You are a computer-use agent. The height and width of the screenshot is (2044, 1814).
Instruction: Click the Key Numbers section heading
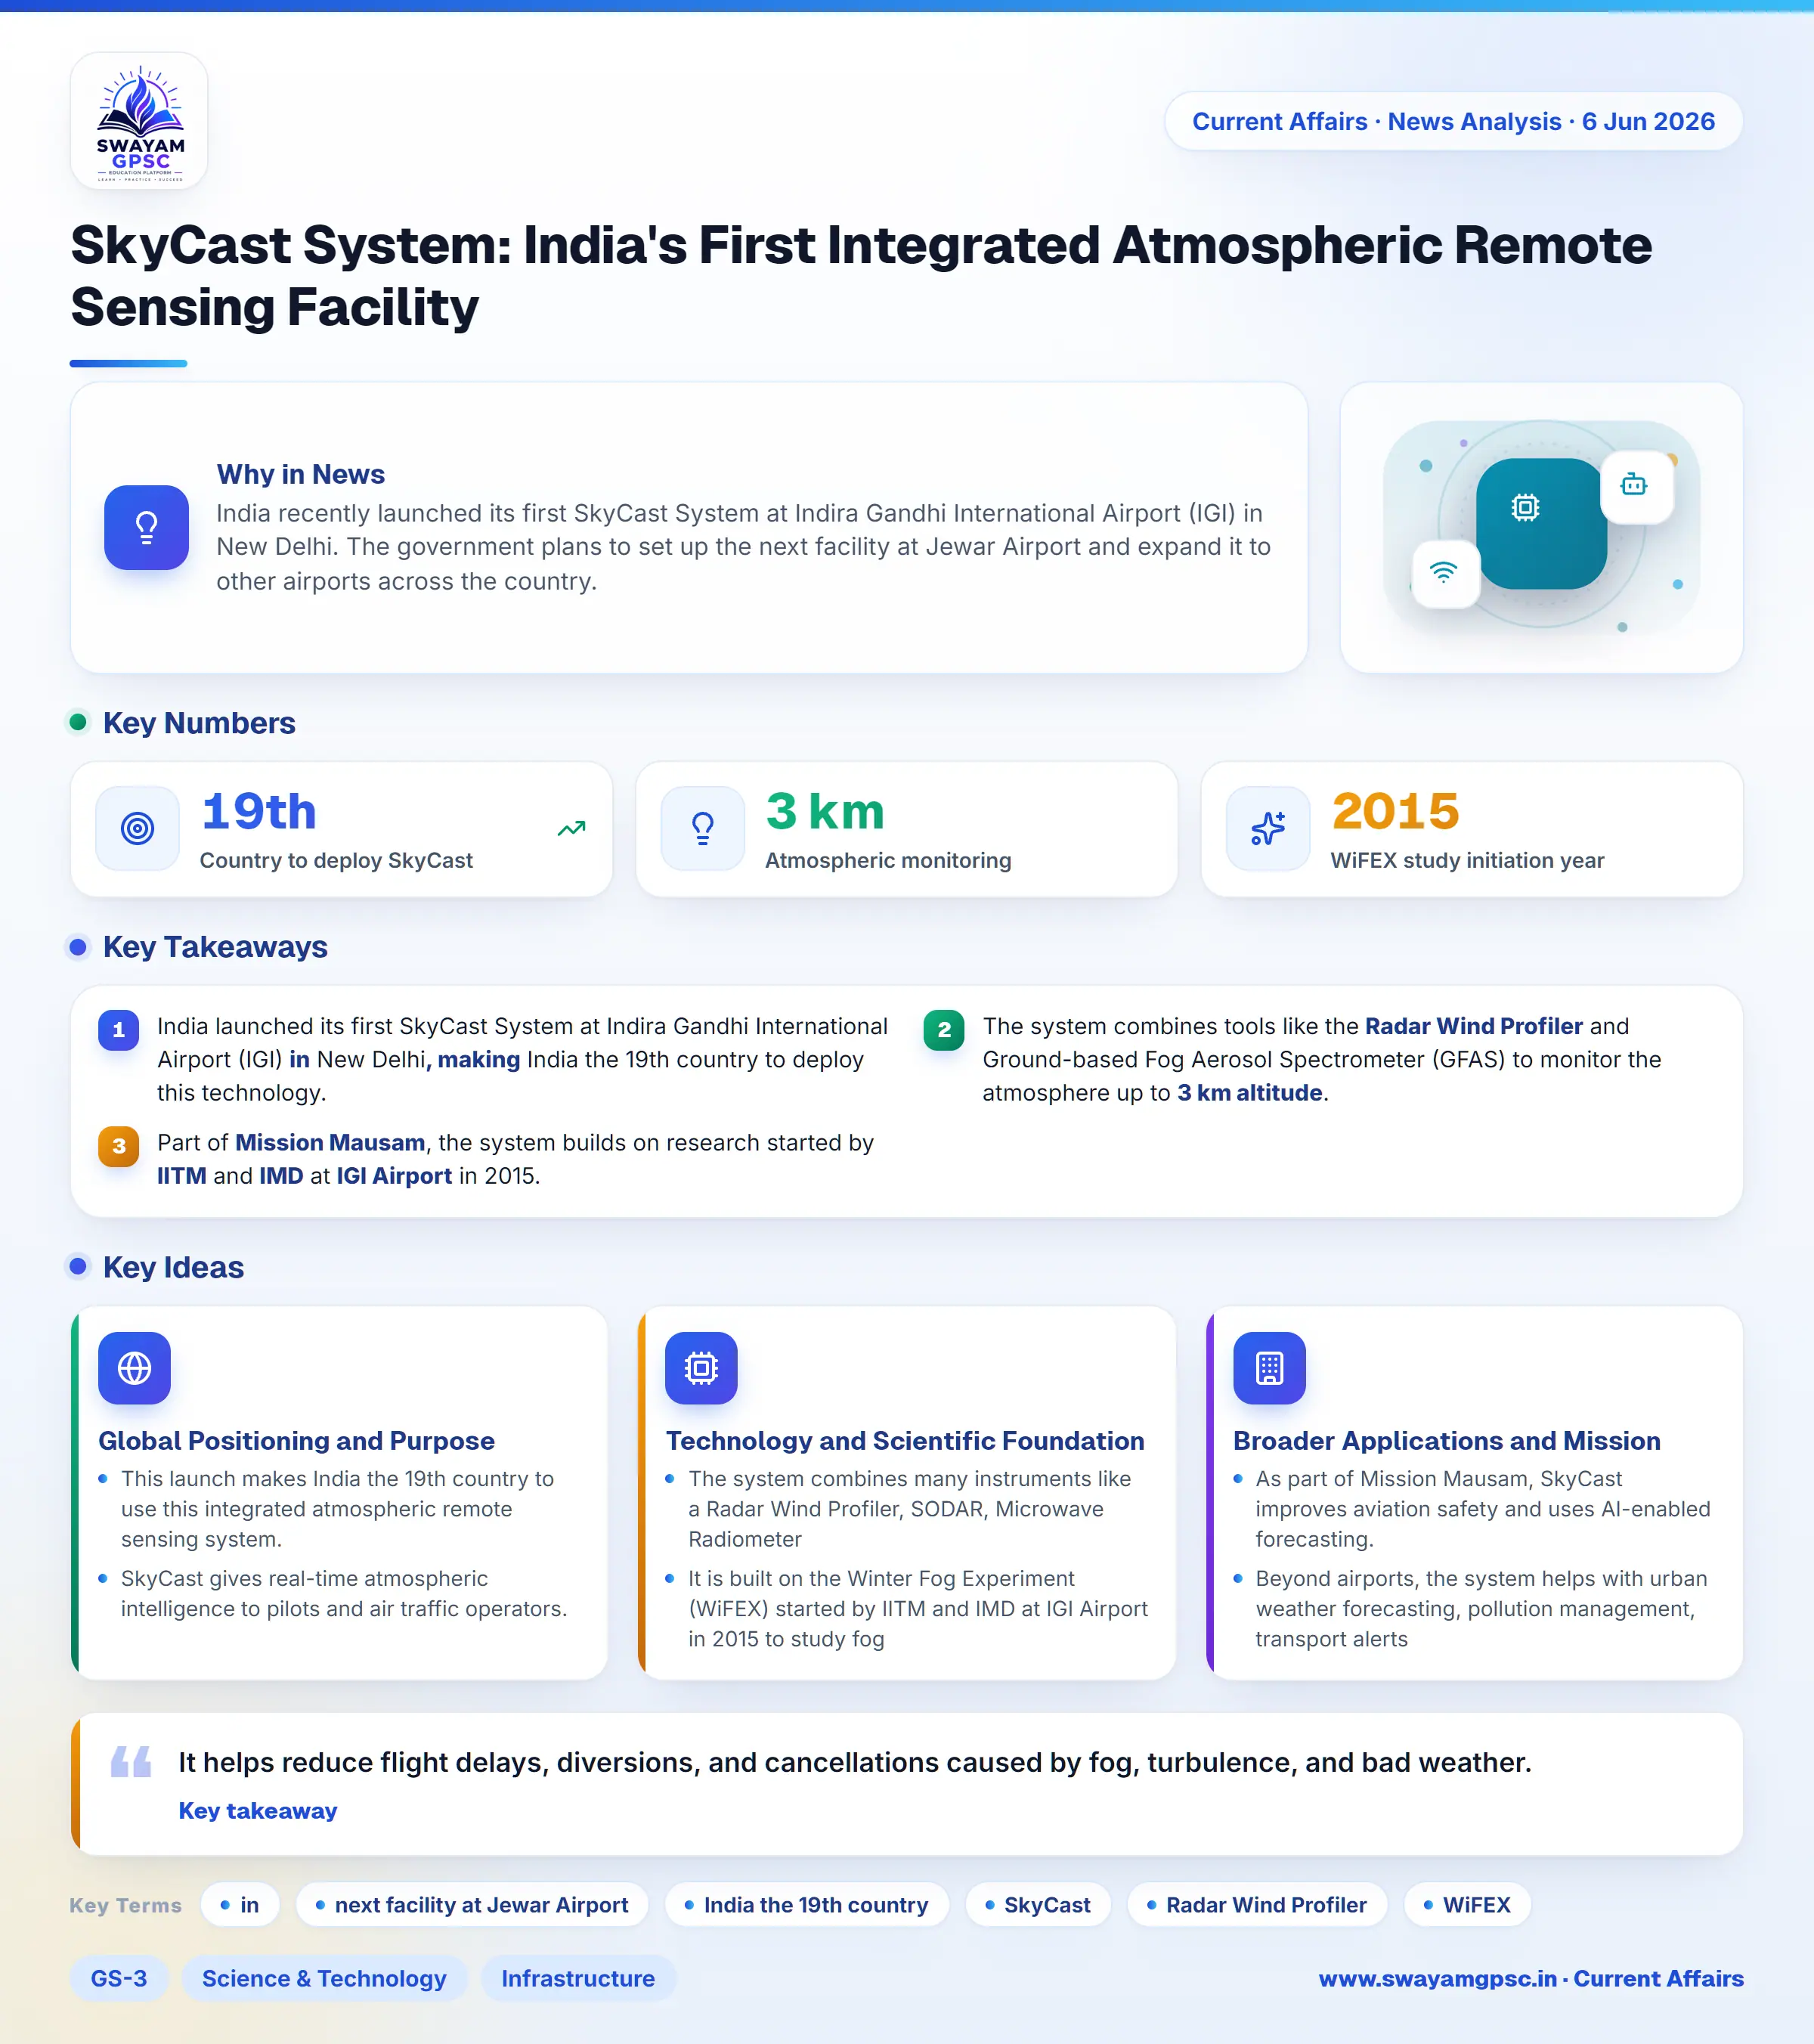point(199,723)
